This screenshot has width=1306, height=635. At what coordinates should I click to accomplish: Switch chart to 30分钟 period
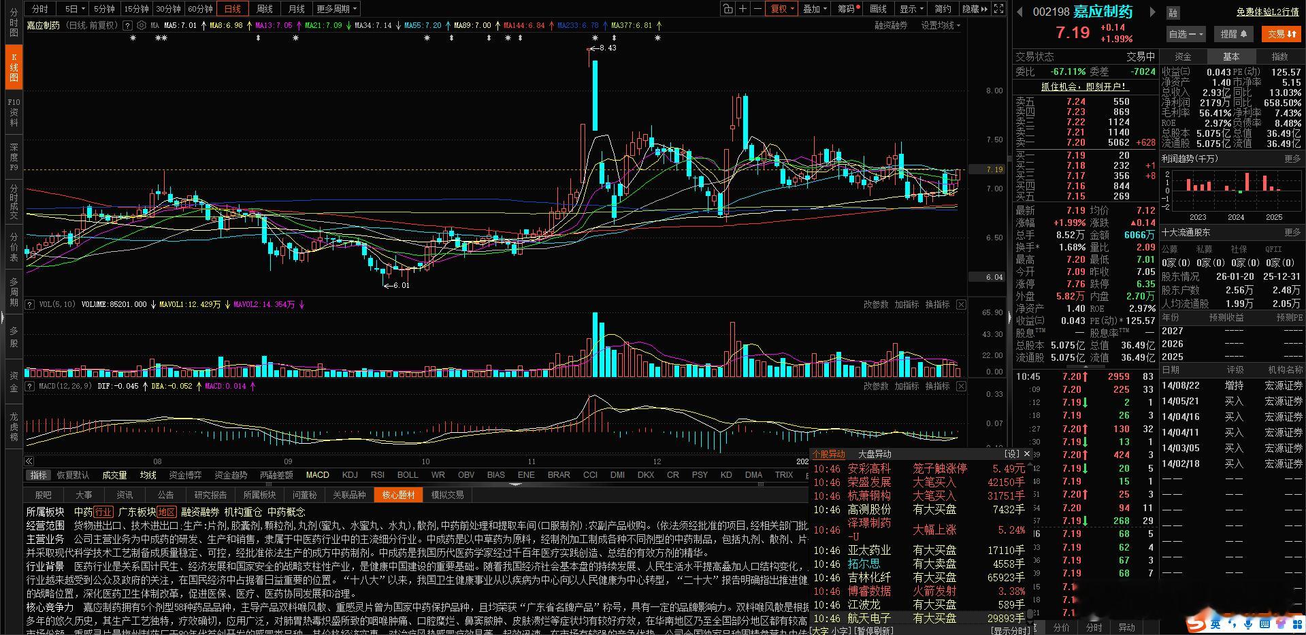(x=168, y=9)
